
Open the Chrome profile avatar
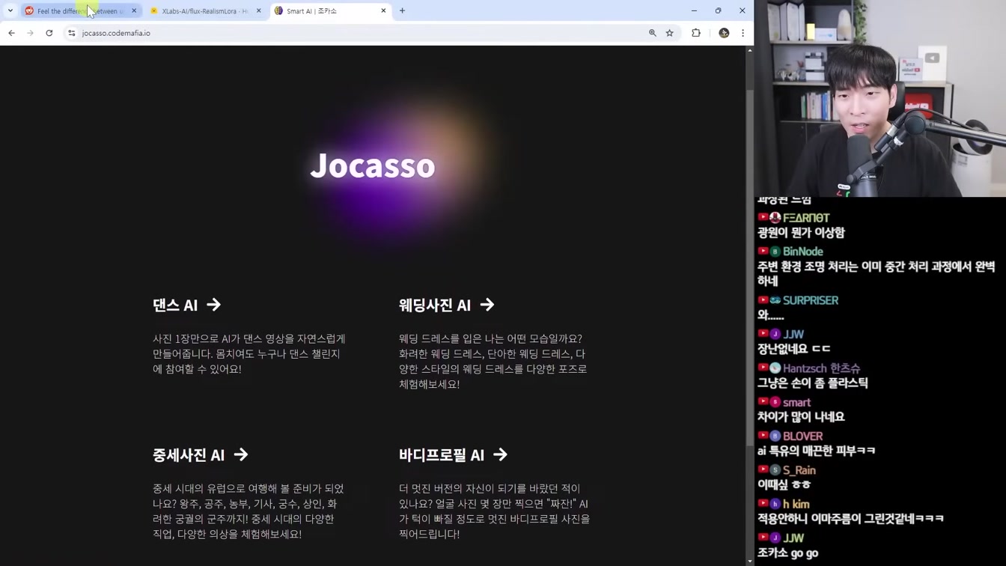pos(724,33)
